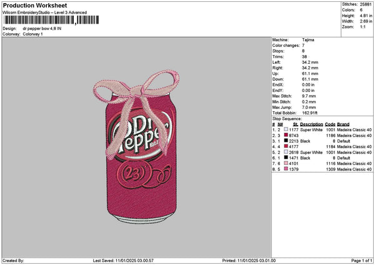The image size is (375, 265).
Task: Click stitch count 1379 in stop 8
Action: (294, 169)
